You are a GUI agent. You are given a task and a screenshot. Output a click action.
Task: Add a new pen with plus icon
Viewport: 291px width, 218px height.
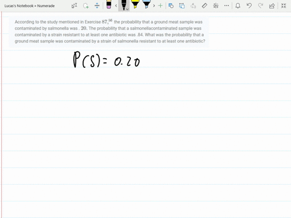160,5
